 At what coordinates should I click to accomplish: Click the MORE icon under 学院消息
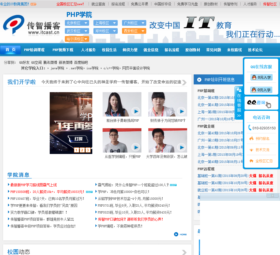click(180, 234)
